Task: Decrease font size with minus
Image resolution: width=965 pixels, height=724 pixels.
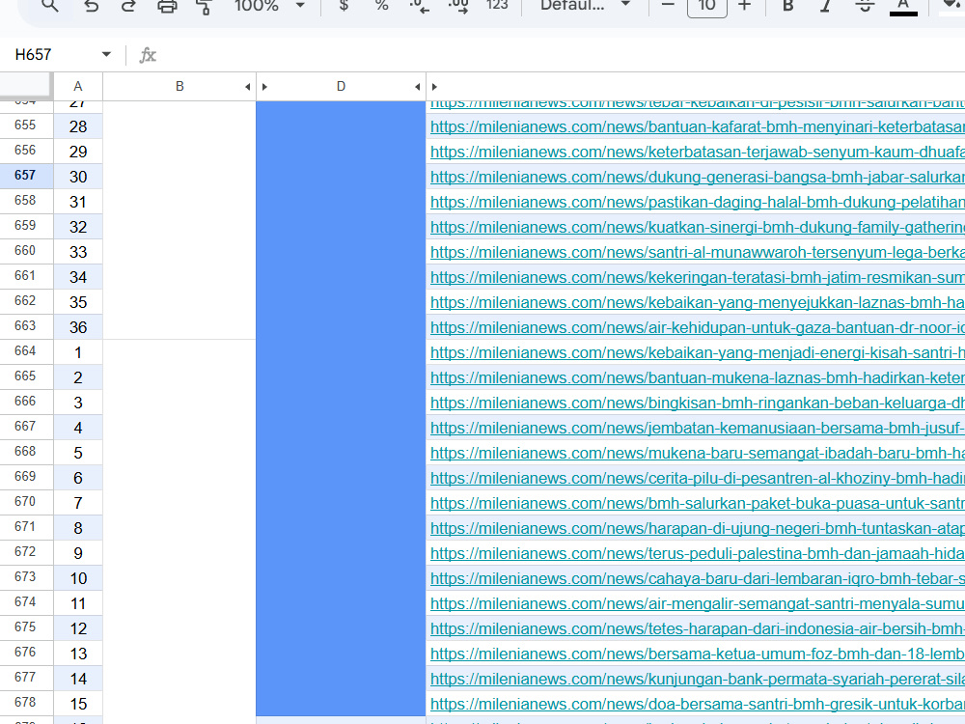Action: click(668, 6)
